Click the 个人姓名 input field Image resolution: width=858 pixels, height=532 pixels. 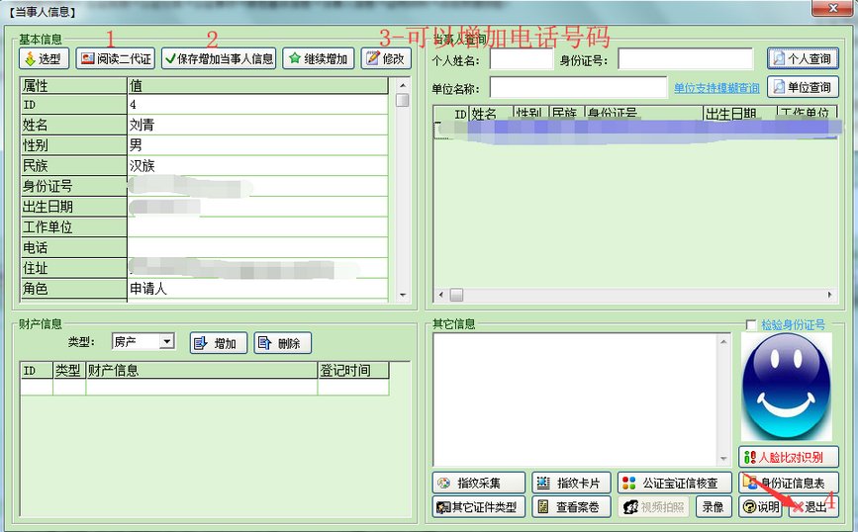pyautogui.click(x=521, y=60)
